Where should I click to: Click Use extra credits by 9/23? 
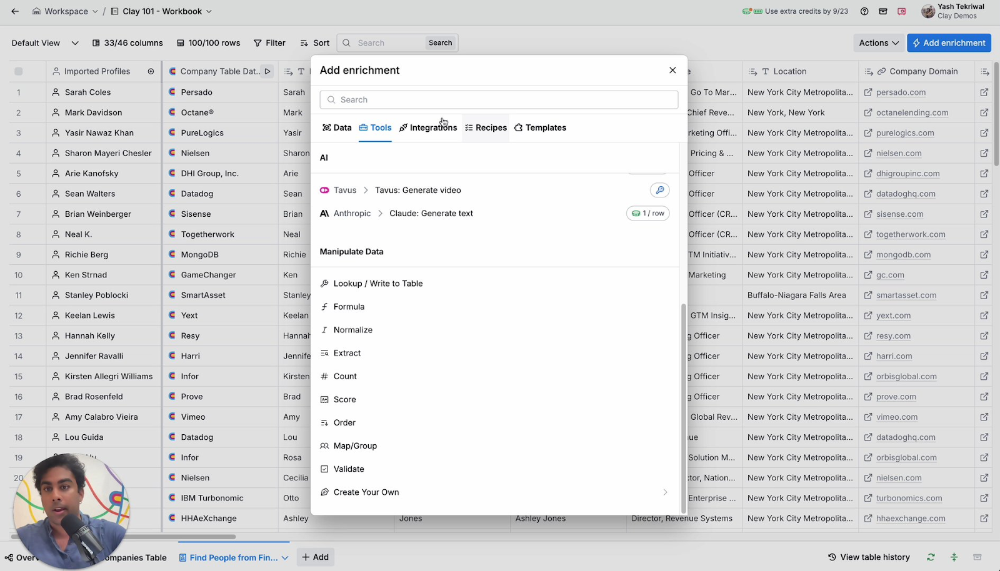(x=795, y=11)
